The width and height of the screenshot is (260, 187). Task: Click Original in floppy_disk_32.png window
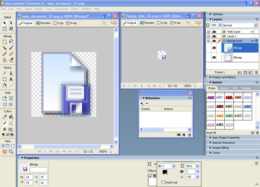(130, 23)
